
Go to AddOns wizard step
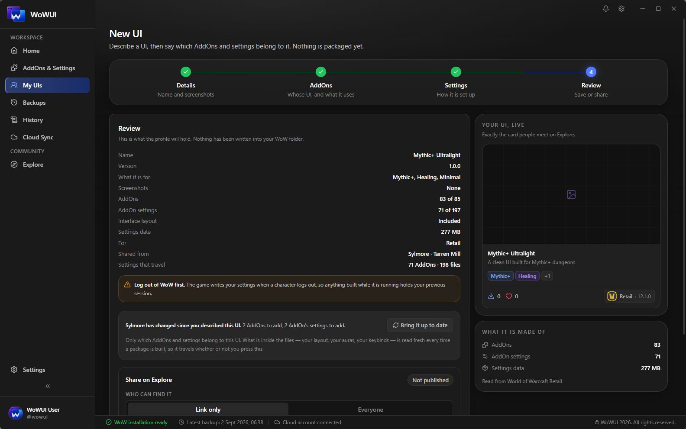pyautogui.click(x=321, y=82)
